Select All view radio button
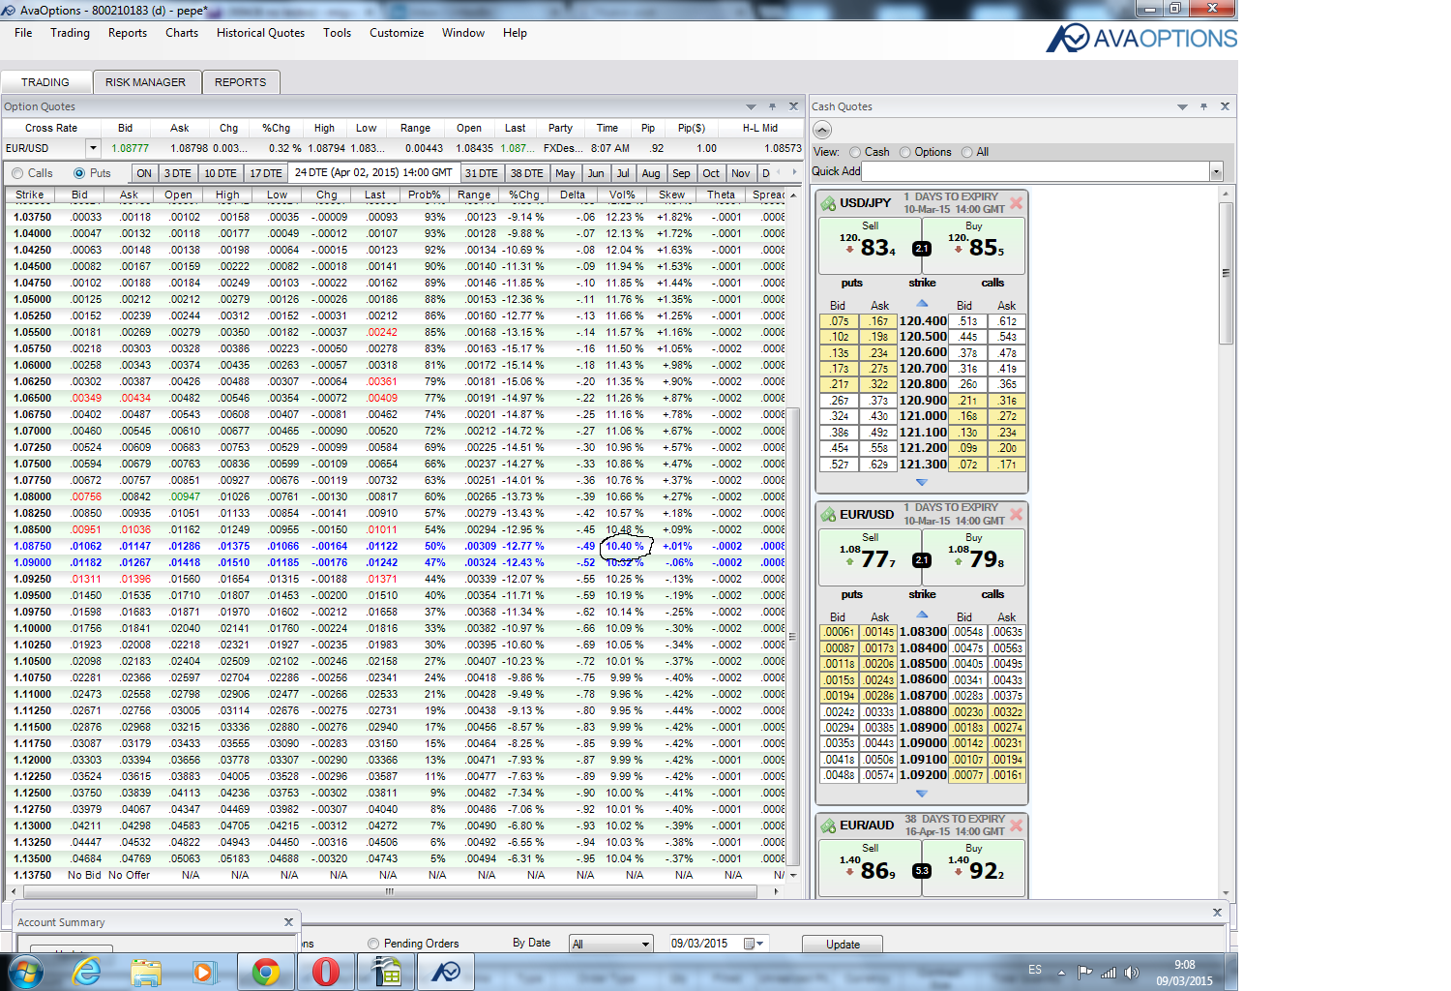Screen dimensions: 1451x991 point(966,152)
